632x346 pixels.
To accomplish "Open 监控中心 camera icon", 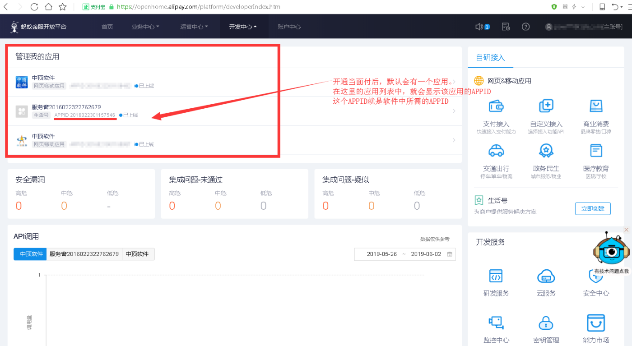I will 496,323.
